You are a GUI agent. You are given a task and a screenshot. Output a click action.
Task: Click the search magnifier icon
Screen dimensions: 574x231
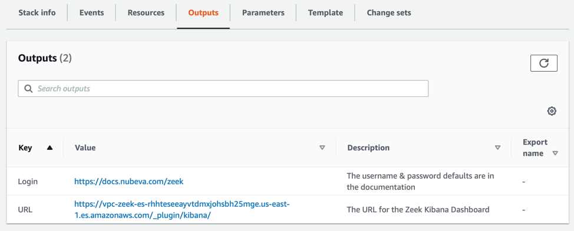point(28,89)
